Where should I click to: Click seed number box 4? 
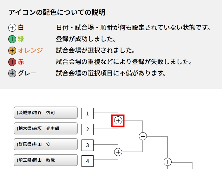(88, 161)
